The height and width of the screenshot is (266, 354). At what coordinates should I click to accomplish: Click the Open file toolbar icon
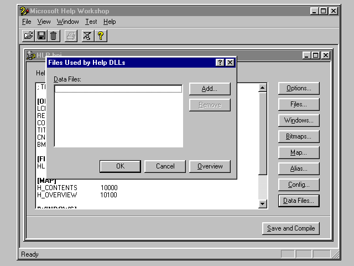coord(28,36)
